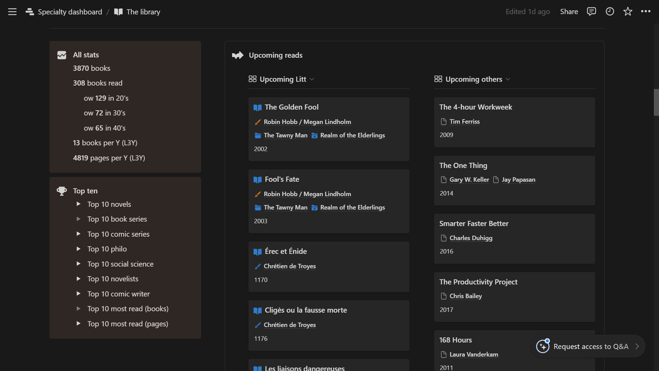Favorite the page using the star icon
659x371 pixels.
click(628, 11)
